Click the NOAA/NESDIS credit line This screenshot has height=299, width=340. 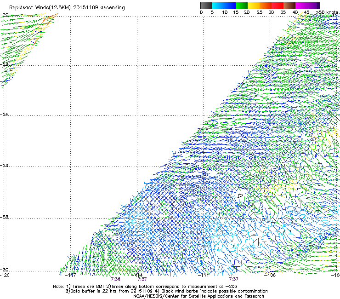tap(198, 296)
